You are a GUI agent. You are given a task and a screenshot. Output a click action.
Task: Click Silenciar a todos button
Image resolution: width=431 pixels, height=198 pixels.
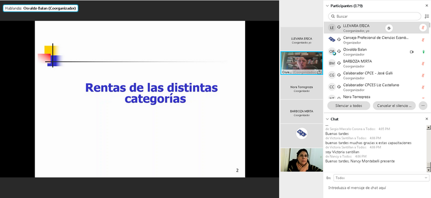pos(349,105)
